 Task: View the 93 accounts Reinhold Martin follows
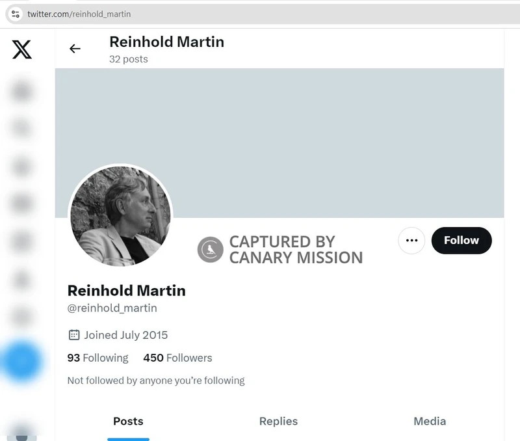tap(97, 358)
